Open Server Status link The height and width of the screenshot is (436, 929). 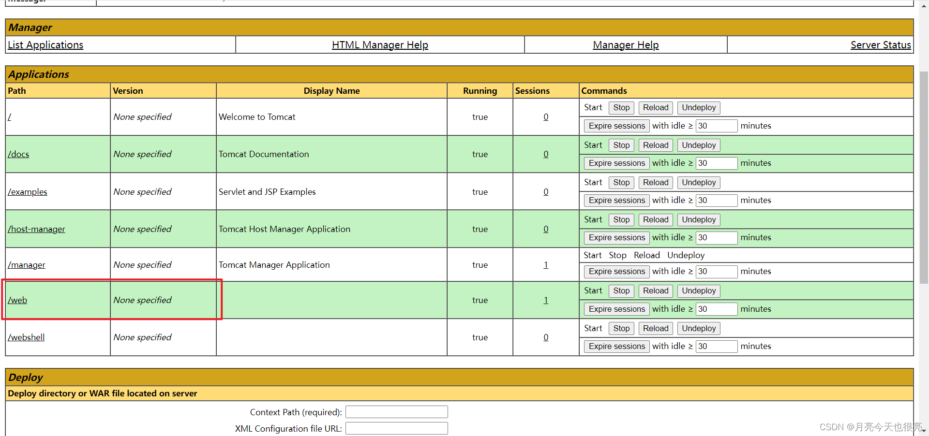pyautogui.click(x=881, y=45)
